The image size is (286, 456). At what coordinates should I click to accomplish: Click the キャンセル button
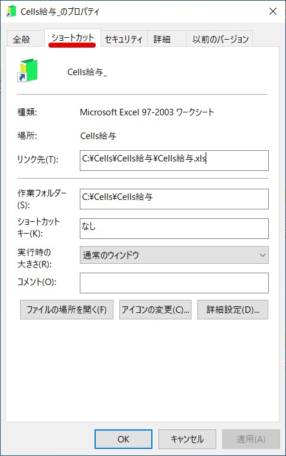click(x=187, y=439)
